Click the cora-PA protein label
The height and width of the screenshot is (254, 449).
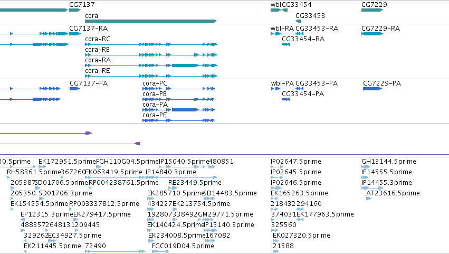point(155,105)
